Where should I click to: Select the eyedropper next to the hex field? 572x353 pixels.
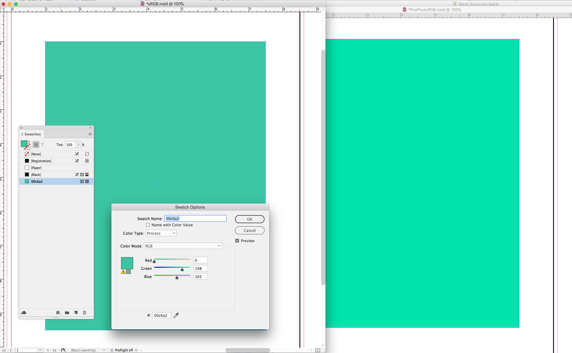click(x=176, y=315)
